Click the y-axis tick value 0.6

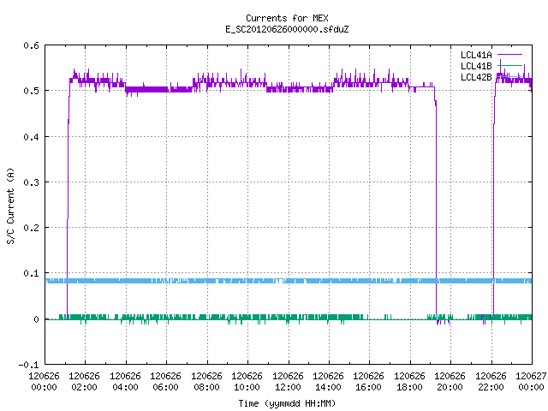(31, 45)
